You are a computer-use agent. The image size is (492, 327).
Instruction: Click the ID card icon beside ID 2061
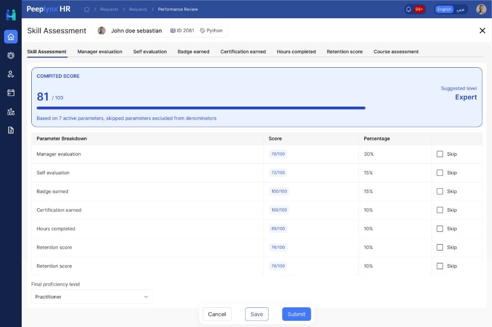(x=173, y=30)
